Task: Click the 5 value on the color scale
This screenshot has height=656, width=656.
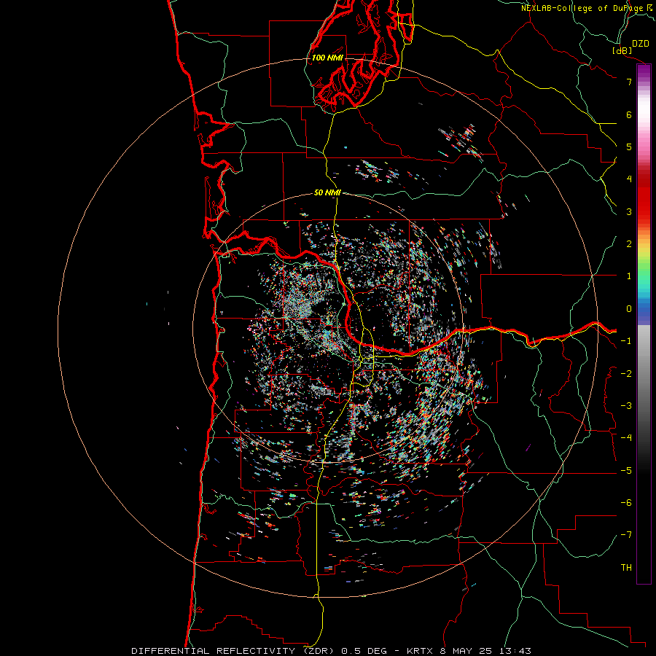Action: (x=629, y=147)
